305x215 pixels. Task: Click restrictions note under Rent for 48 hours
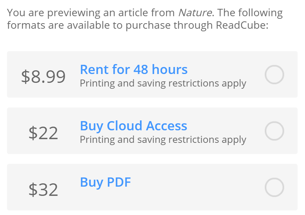point(163,83)
